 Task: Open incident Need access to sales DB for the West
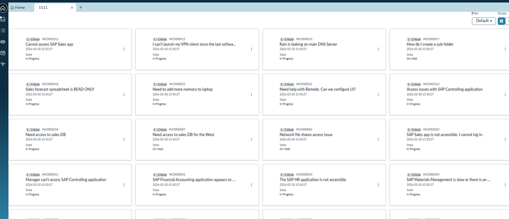tap(183, 134)
